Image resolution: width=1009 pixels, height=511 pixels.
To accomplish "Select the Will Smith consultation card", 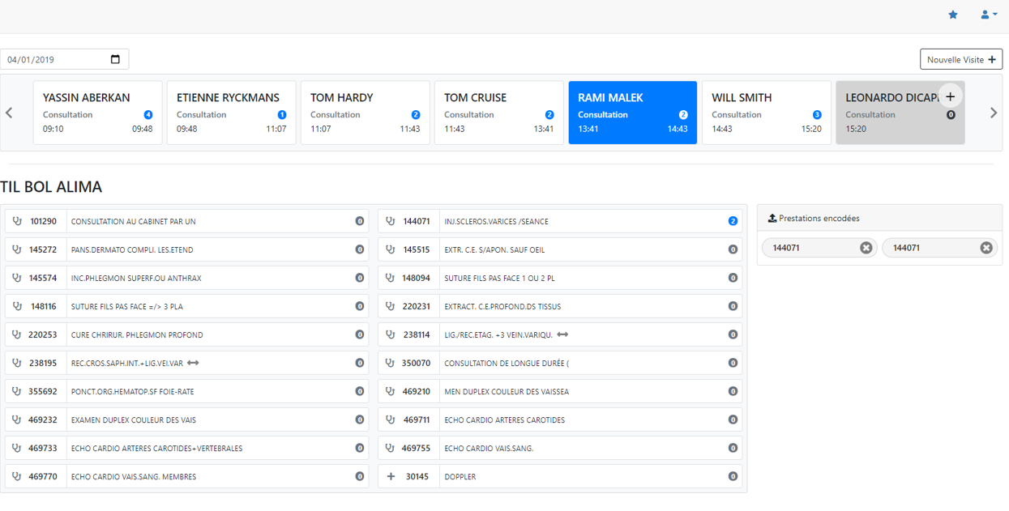I will (x=766, y=113).
